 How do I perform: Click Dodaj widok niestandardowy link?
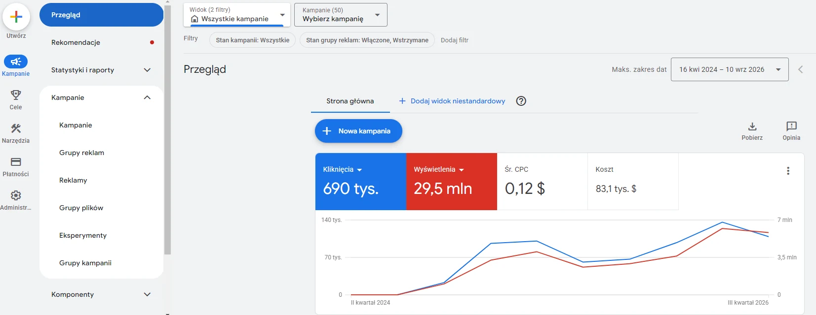458,101
